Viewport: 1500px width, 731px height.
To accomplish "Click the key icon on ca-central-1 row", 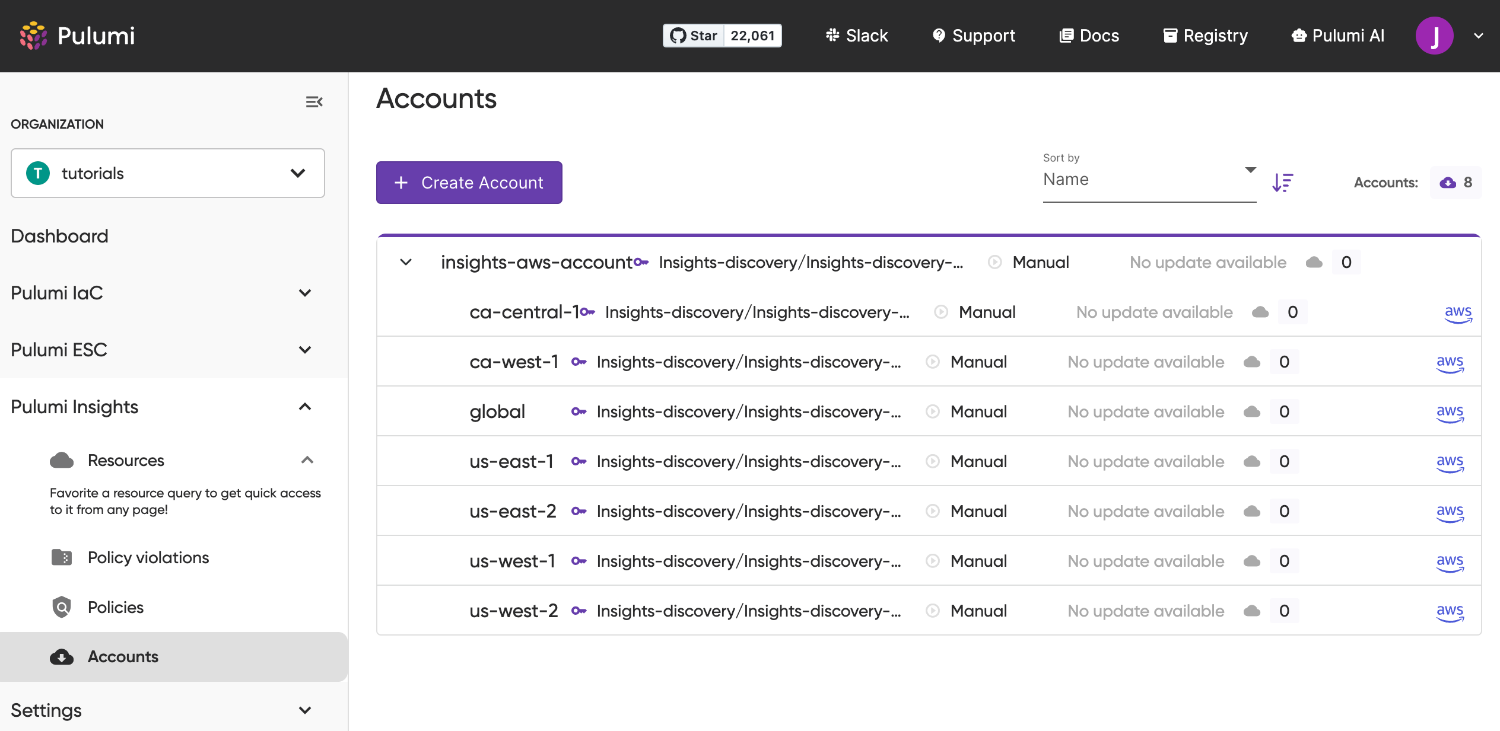I will pyautogui.click(x=587, y=312).
